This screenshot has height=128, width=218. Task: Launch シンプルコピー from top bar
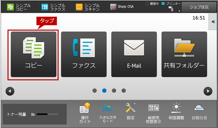click(x=19, y=7)
